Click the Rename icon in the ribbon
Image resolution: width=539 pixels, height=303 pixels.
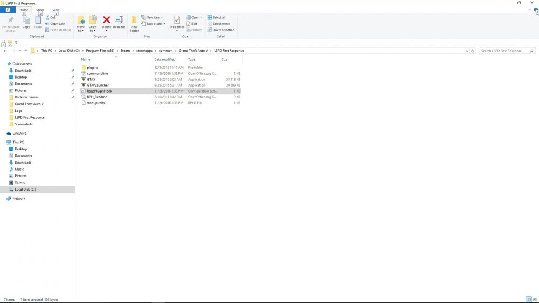coord(119,22)
